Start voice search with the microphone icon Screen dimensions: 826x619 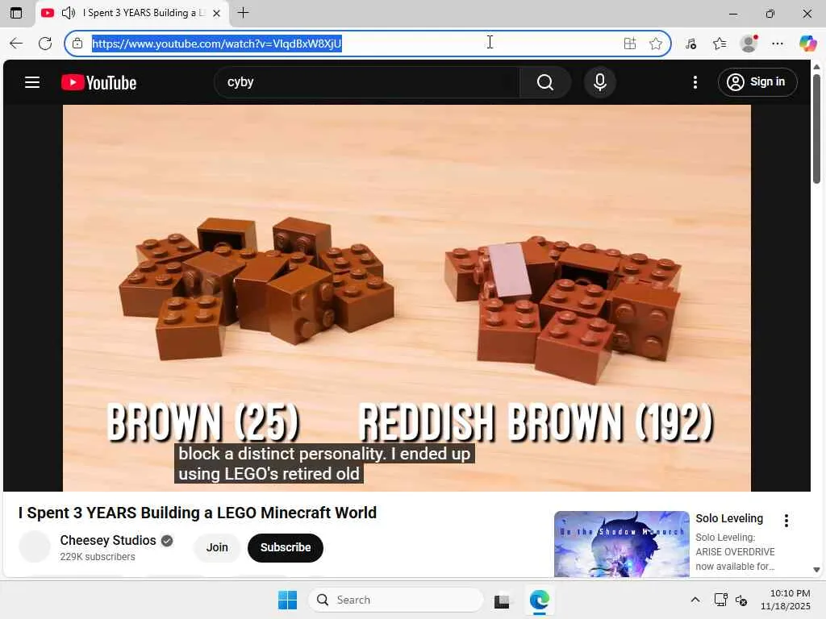599,82
